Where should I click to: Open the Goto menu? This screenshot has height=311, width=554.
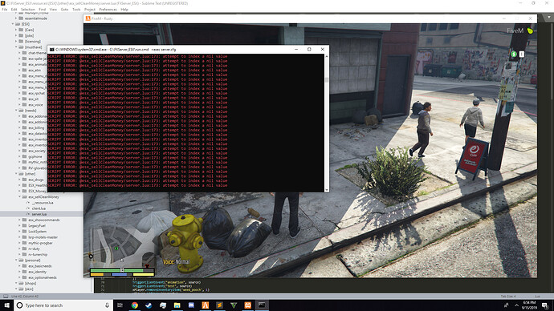[64, 10]
